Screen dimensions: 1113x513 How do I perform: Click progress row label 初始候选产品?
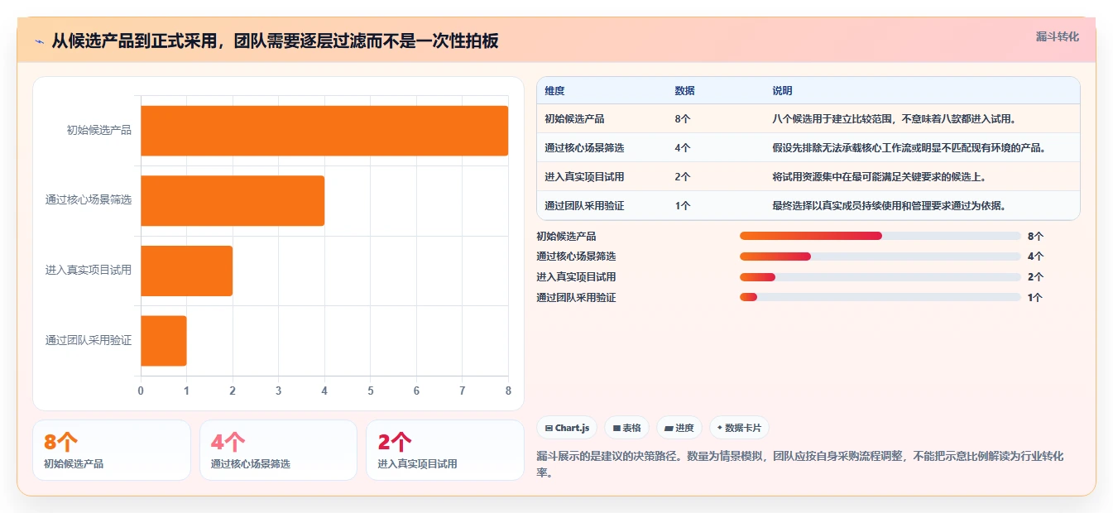(566, 236)
